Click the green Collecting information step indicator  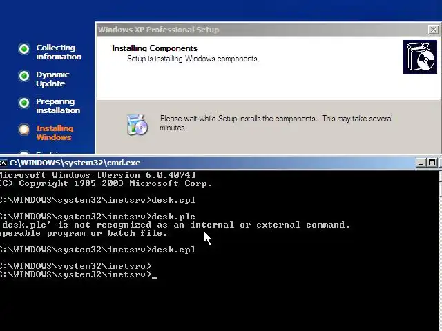click(24, 49)
